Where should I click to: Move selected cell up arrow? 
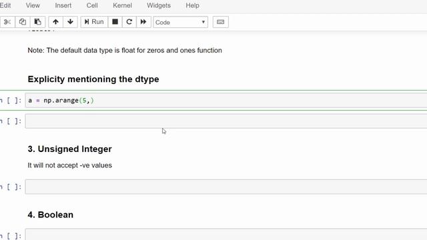point(55,22)
